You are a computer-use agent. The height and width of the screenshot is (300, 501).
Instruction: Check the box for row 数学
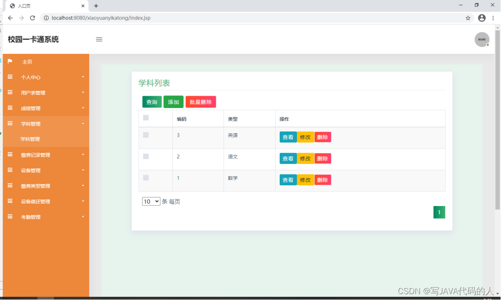click(146, 178)
